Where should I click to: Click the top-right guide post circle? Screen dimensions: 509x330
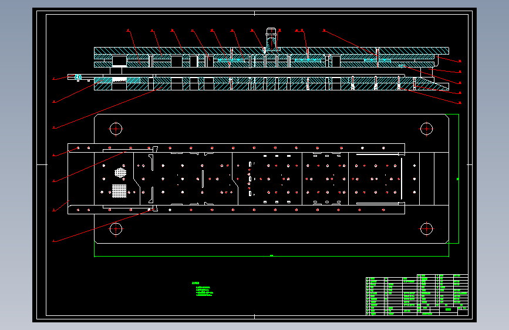[x=427, y=129]
